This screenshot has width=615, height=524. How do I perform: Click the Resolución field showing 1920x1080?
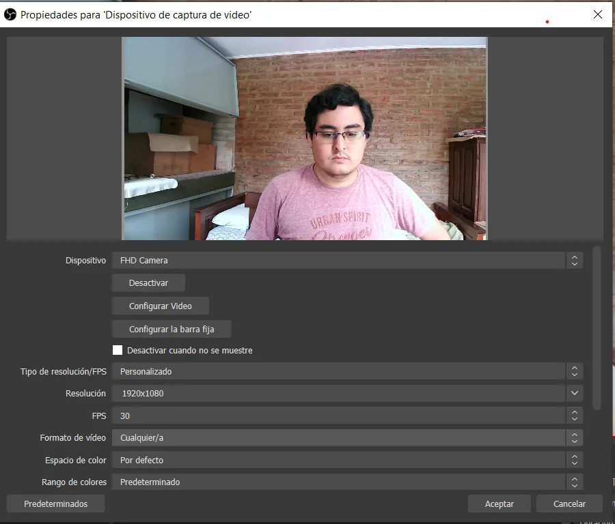pyautogui.click(x=339, y=393)
